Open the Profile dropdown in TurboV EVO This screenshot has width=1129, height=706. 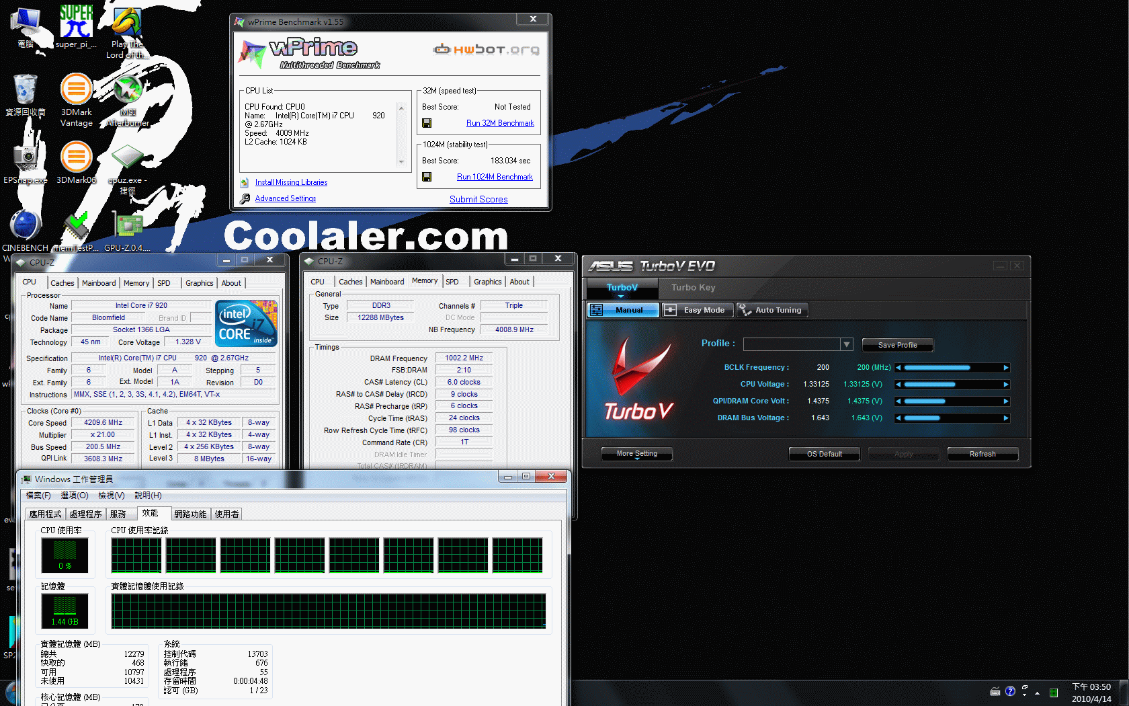[847, 344]
